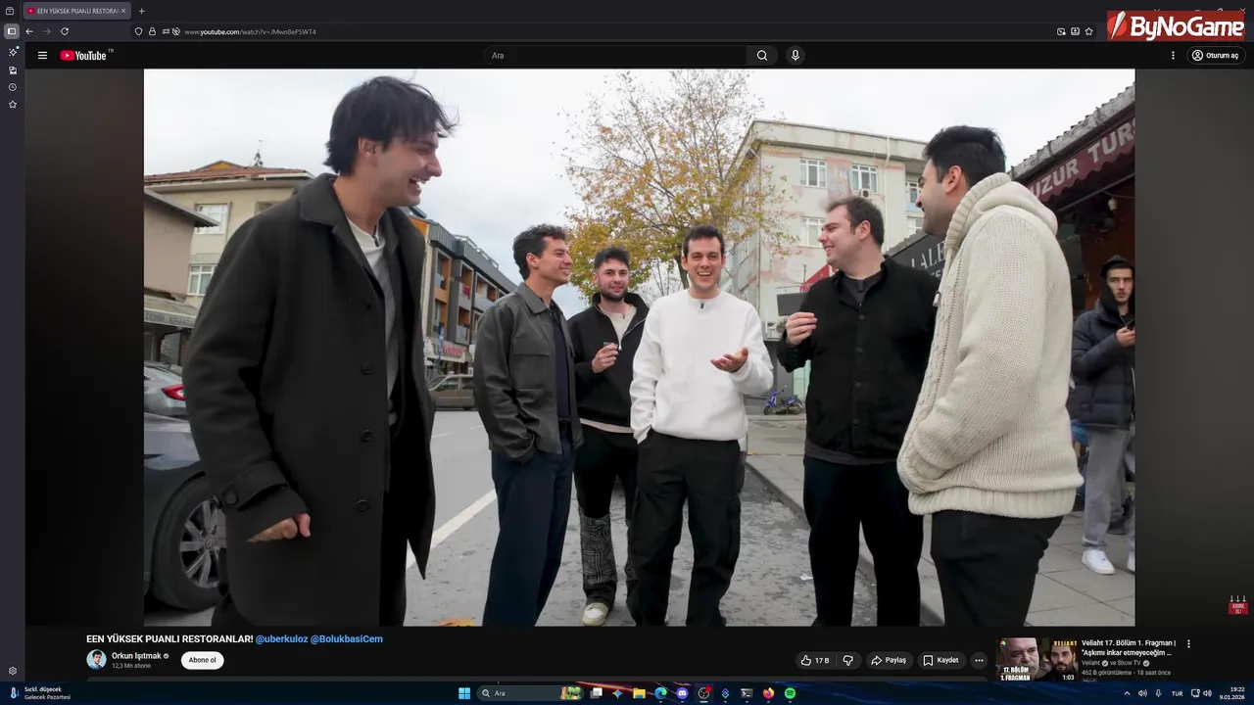Open the taskbar clock showing 19:22
The width and height of the screenshot is (1254, 705).
coord(1231,693)
